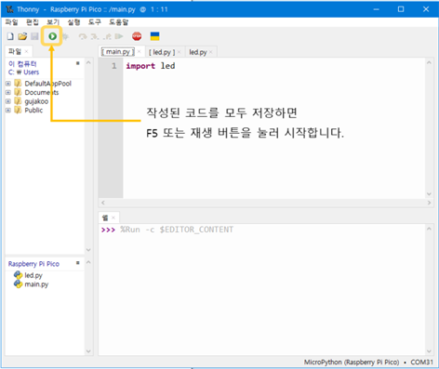Screen dimensions: 439x369
Task: Click line number 1 in gutter
Action: coord(114,66)
